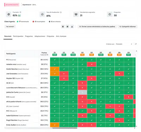Click Enviar correo electrónico a todos los padres

[x=97, y=27]
